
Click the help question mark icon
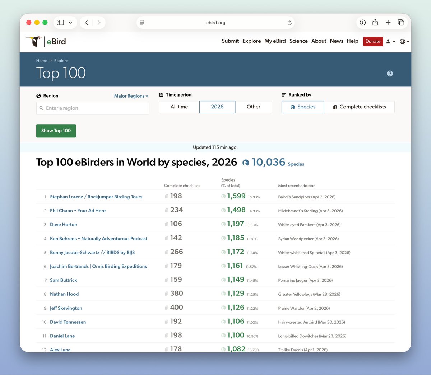[x=390, y=74]
